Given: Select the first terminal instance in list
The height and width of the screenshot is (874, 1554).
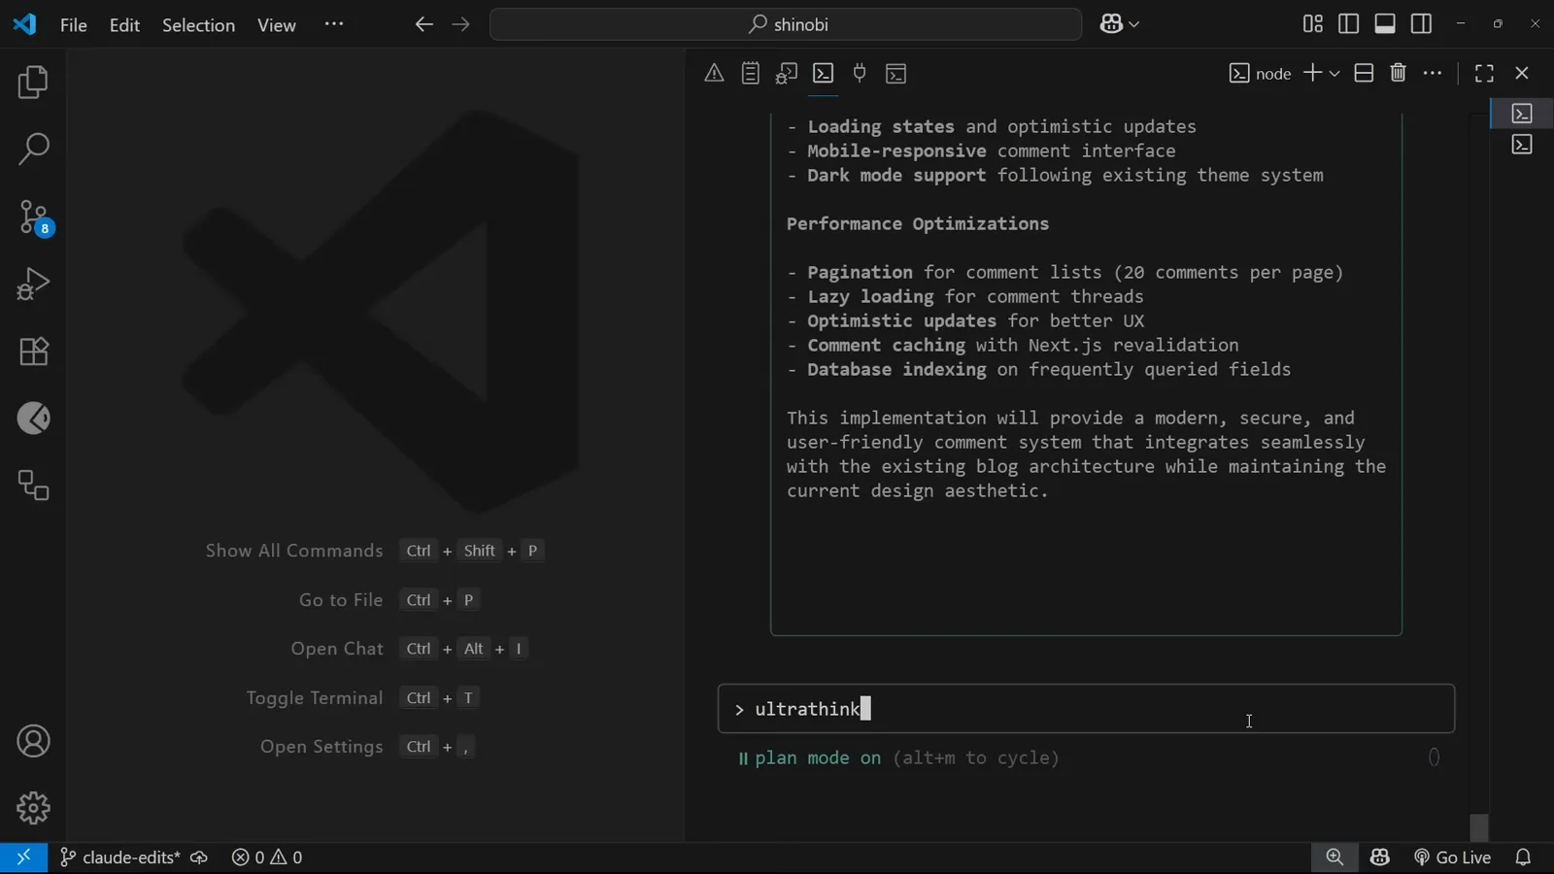Looking at the screenshot, I should coord(1522,114).
